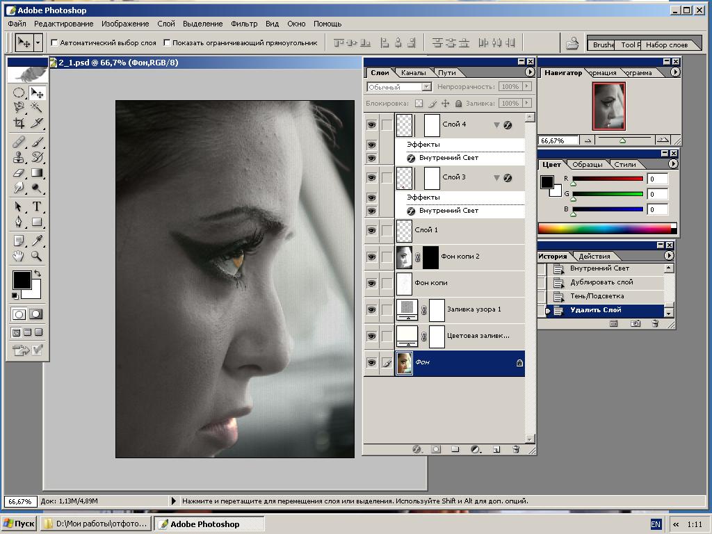Click Дублировать слой history state

601,282
